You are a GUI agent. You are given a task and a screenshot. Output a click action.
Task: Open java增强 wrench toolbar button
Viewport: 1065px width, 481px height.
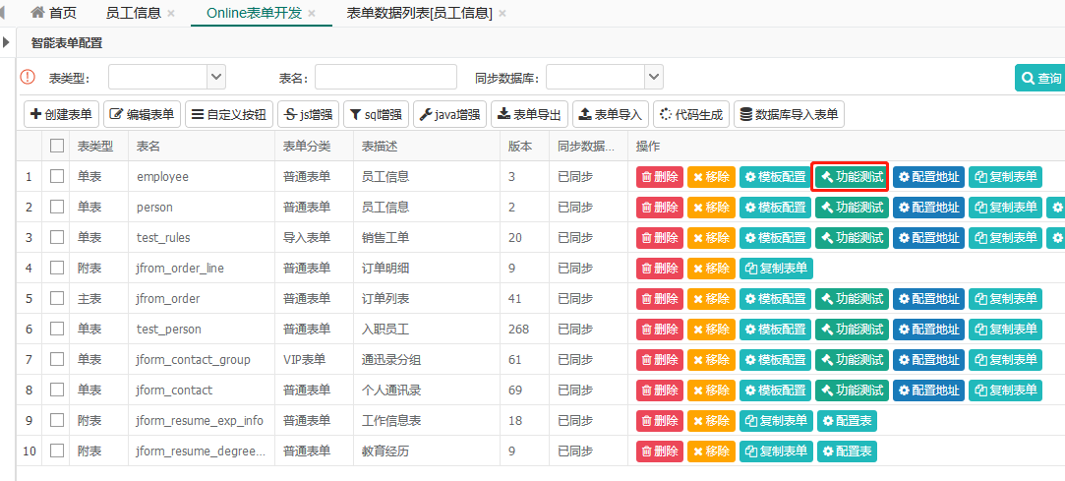pyautogui.click(x=449, y=115)
